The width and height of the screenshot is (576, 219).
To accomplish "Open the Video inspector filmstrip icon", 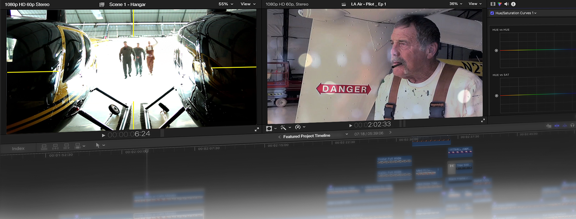I will pos(493,4).
